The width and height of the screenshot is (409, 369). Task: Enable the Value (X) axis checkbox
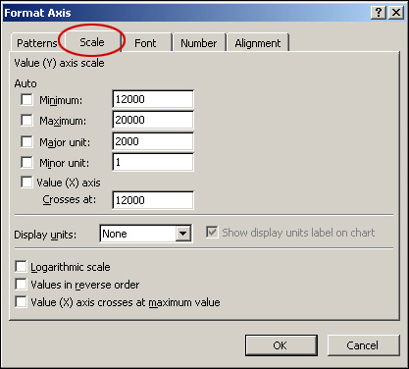(x=26, y=182)
